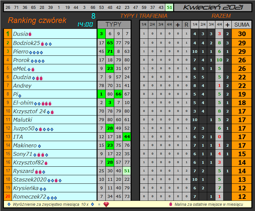
Task: Select the 'Kwiecień 2021' title banner
Action: click(x=213, y=7)
